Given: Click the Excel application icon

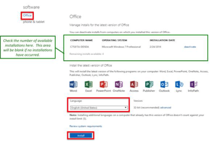Looking at the screenshot, I should pyautogui.click(x=89, y=84).
